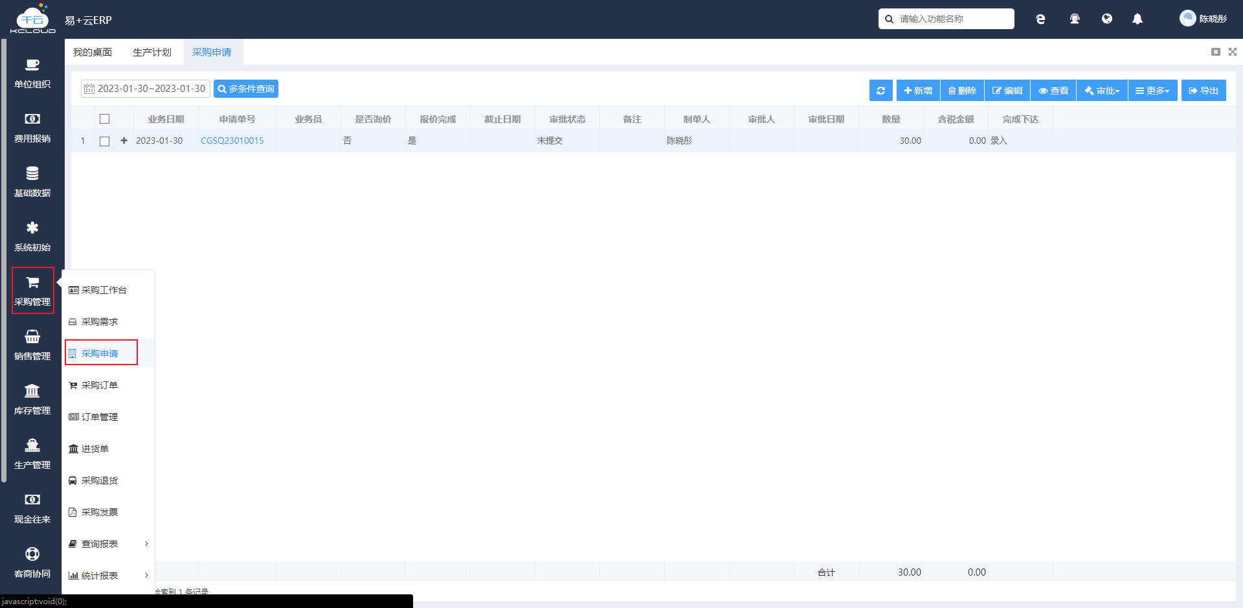Switch to 我的桌面 tab

click(93, 52)
